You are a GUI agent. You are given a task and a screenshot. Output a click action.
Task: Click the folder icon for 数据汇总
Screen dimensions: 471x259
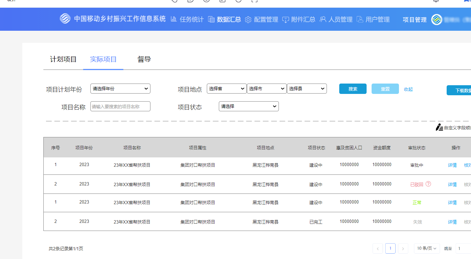[x=211, y=19]
